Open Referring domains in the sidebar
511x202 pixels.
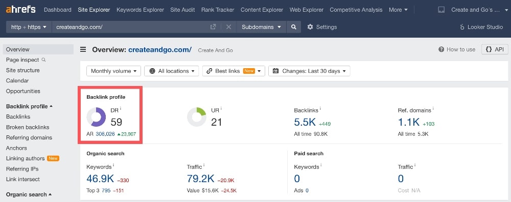[x=29, y=137]
